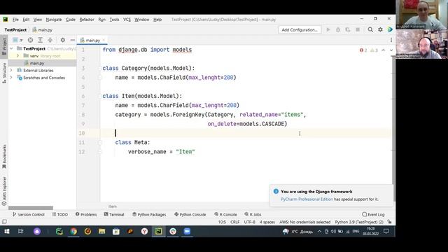The image size is (448, 252).
Task: Click Select Opened File target icon
Action: pos(30,40)
